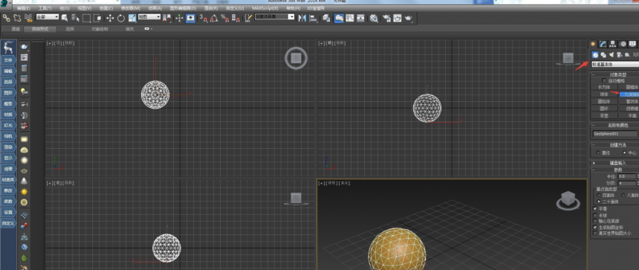Select the 直径 creation method radio
This screenshot has height=270, width=639.
[x=598, y=152]
